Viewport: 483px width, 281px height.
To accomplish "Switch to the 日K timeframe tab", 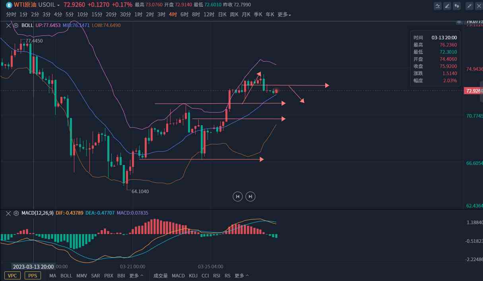I will [222, 14].
